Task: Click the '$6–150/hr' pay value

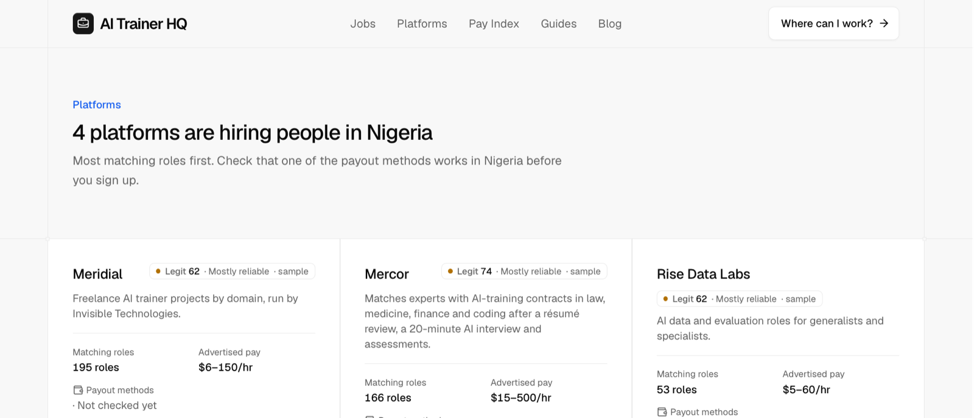Action: point(225,367)
